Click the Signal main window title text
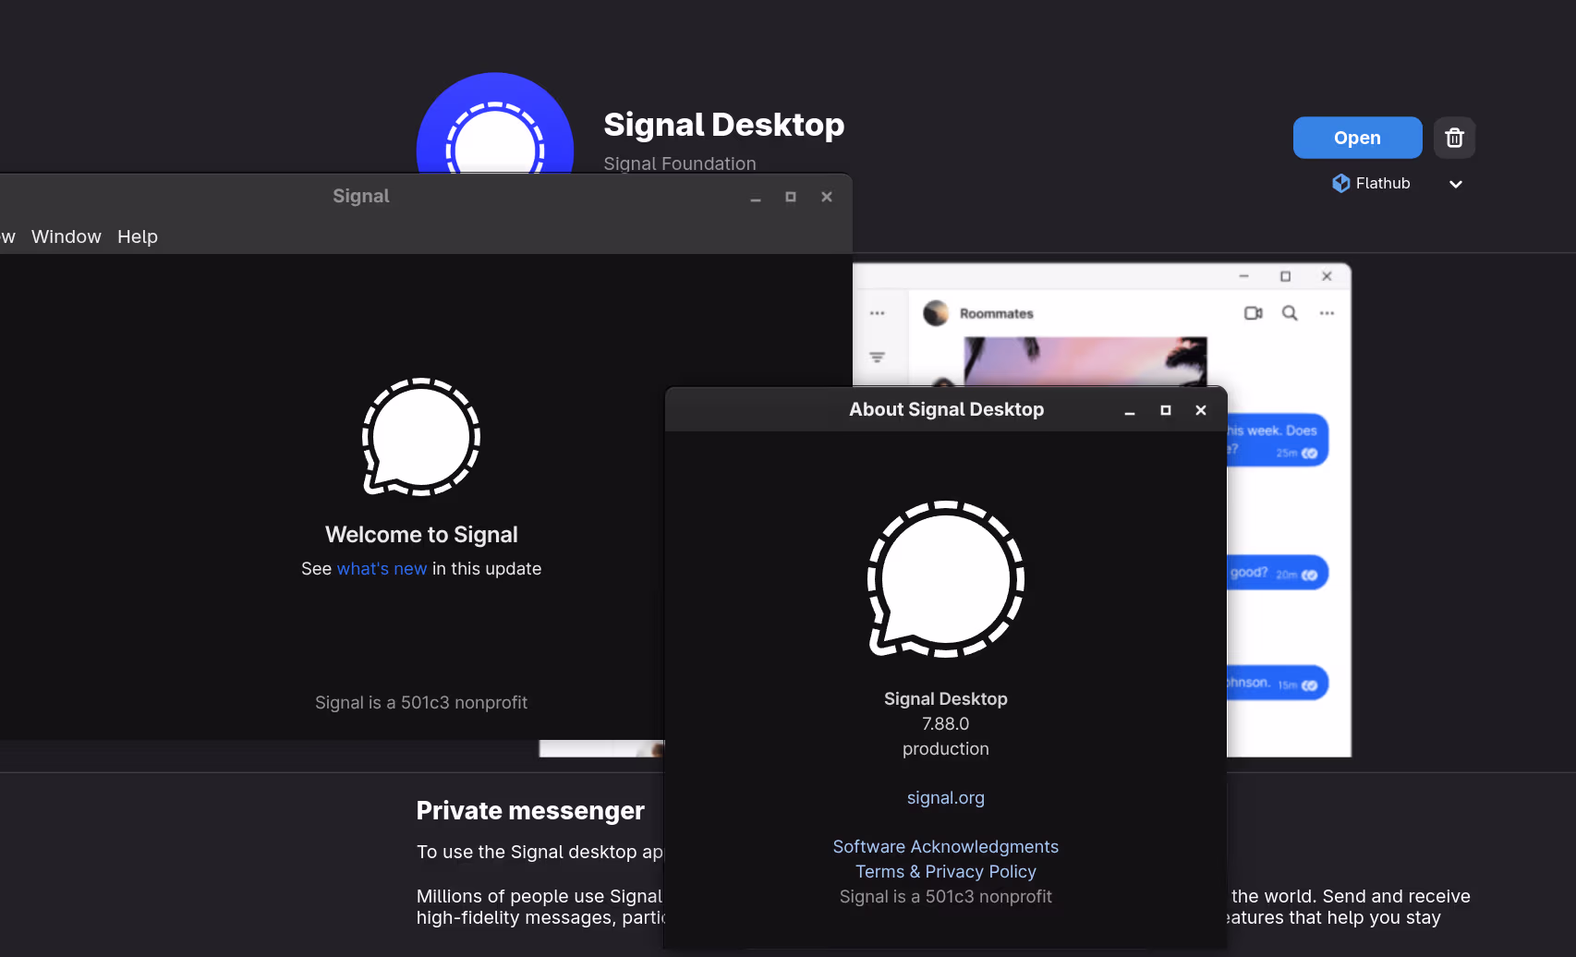 point(361,196)
